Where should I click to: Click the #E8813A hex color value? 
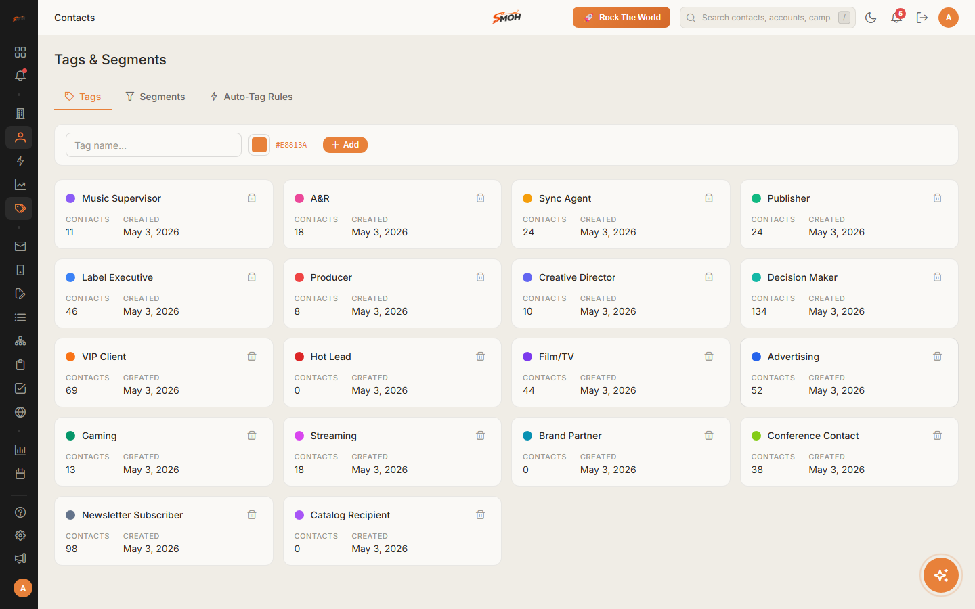291,145
